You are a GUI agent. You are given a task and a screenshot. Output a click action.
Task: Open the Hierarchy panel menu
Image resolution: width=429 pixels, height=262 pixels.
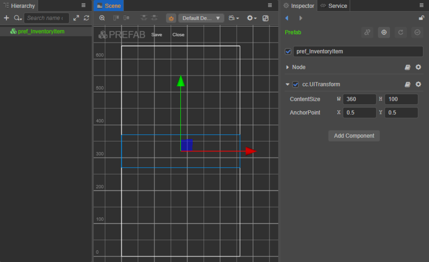pyautogui.click(x=83, y=5)
